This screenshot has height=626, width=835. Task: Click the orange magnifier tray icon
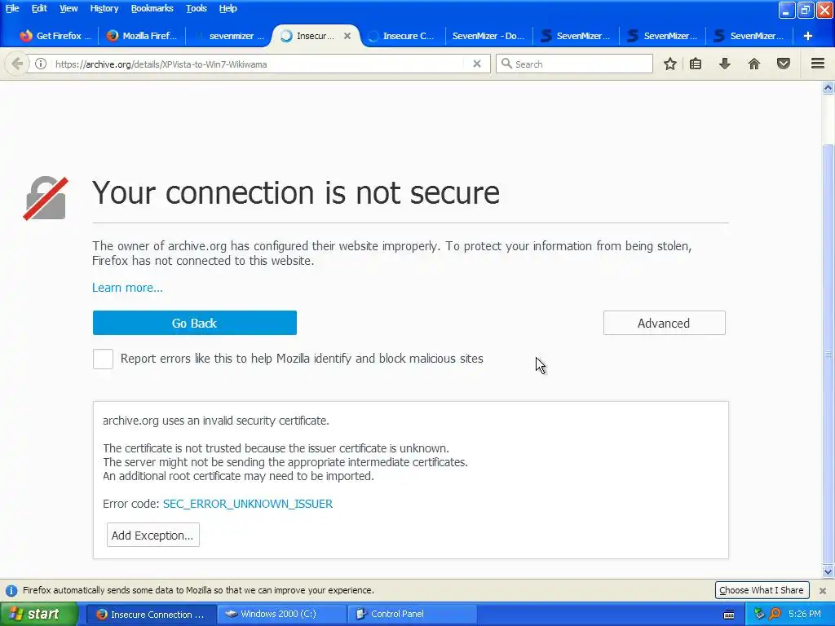pos(775,614)
